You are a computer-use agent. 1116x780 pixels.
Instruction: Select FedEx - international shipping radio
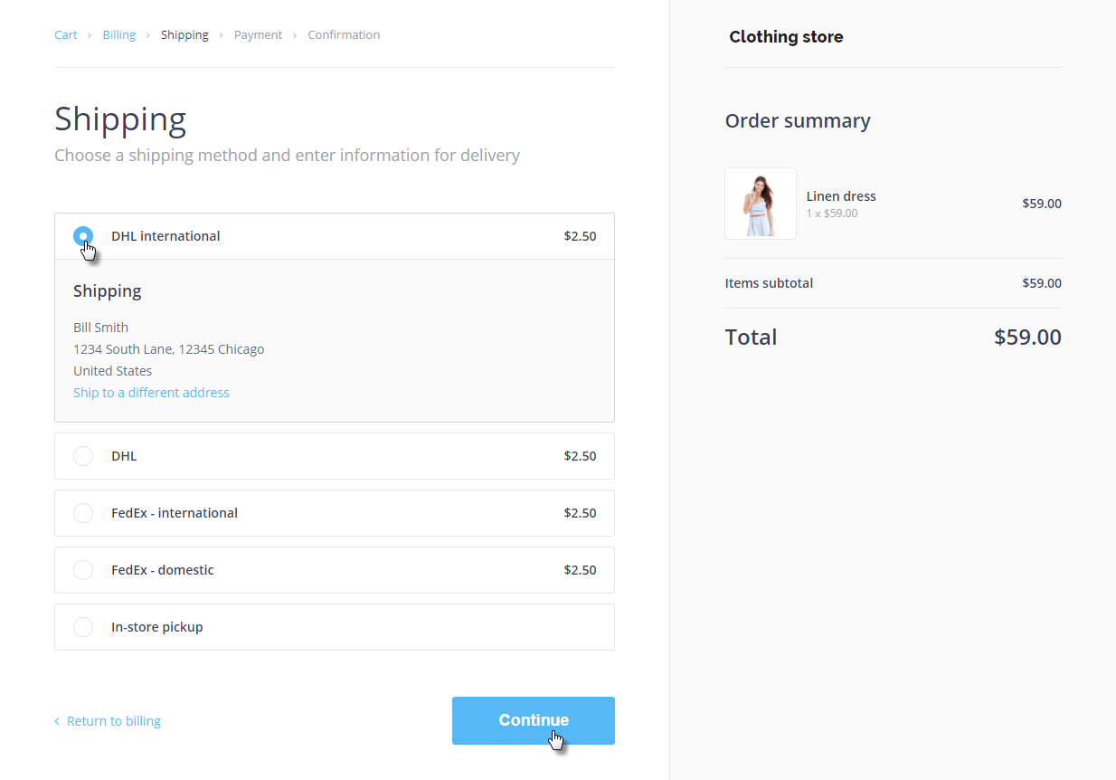click(x=83, y=513)
